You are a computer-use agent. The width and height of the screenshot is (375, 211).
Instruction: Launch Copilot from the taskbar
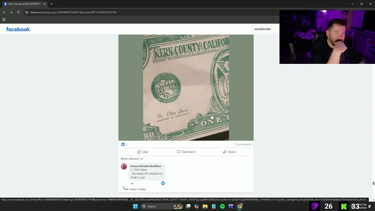click(x=197, y=206)
